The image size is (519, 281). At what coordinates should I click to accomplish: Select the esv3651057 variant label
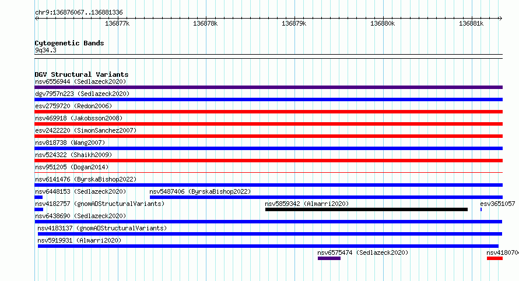(497, 204)
